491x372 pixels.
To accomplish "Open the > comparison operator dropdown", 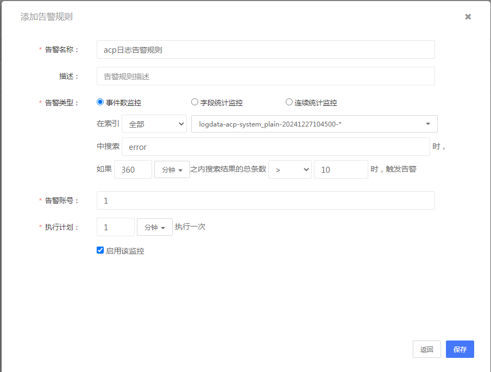I will (x=290, y=169).
